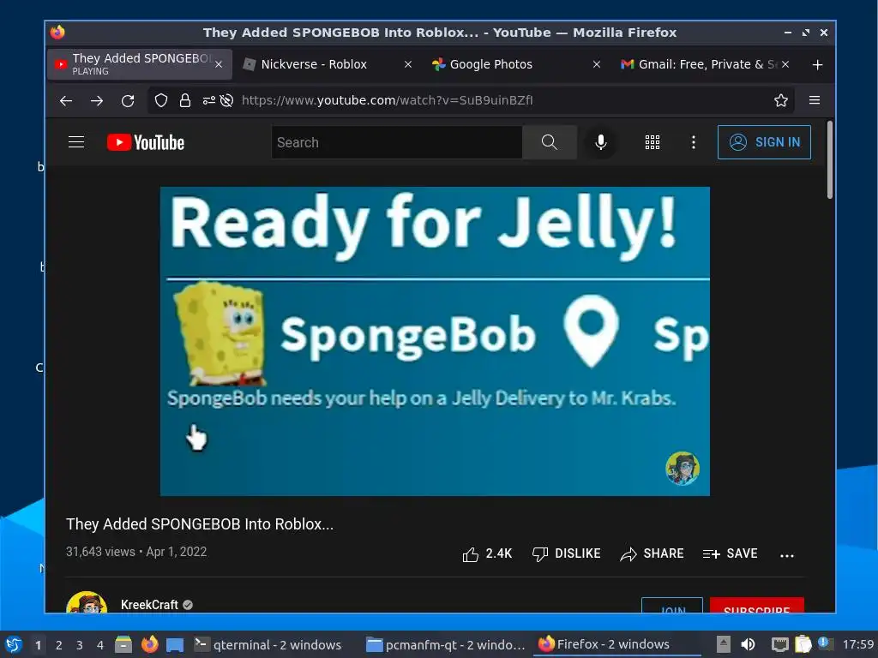Click the show desktop icon in taskbar
Viewport: 878px width, 658px height.
tap(175, 645)
